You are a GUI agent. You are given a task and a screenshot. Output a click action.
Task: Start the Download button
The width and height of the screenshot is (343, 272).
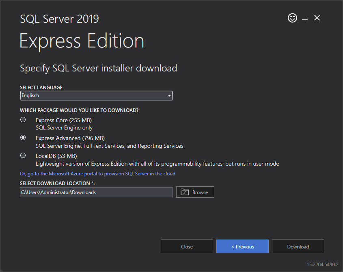coord(298,246)
